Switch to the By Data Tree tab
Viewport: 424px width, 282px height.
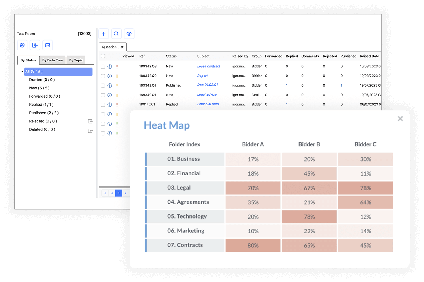53,60
